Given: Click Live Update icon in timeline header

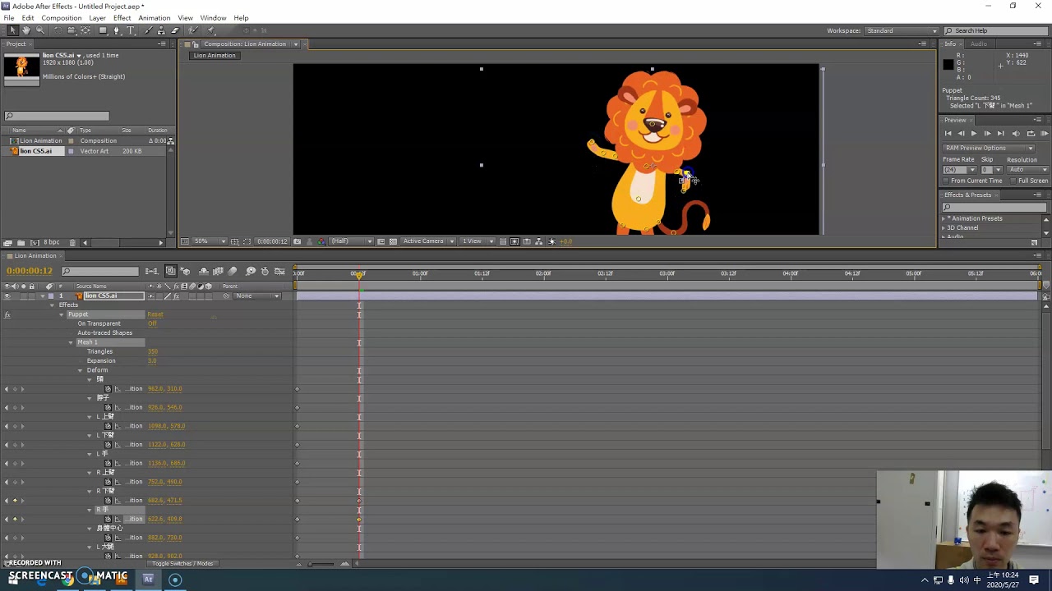Looking at the screenshot, I should [170, 271].
